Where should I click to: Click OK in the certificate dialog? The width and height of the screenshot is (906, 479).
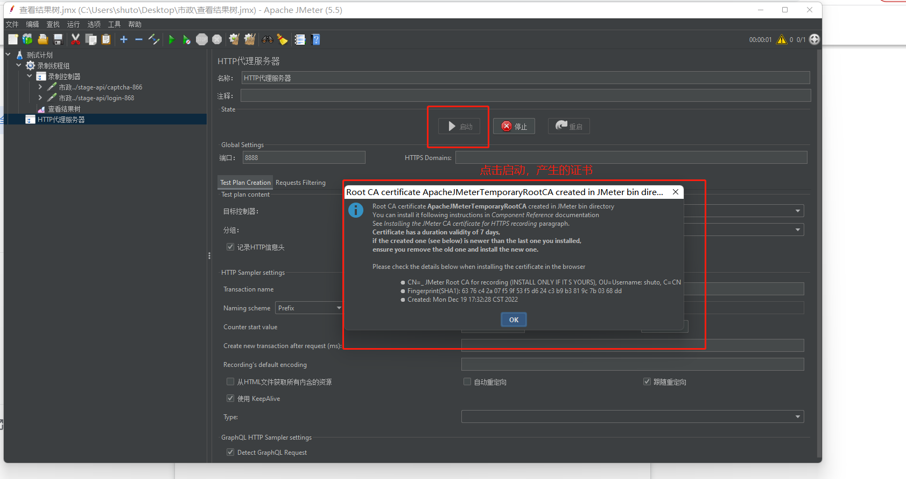coord(514,320)
